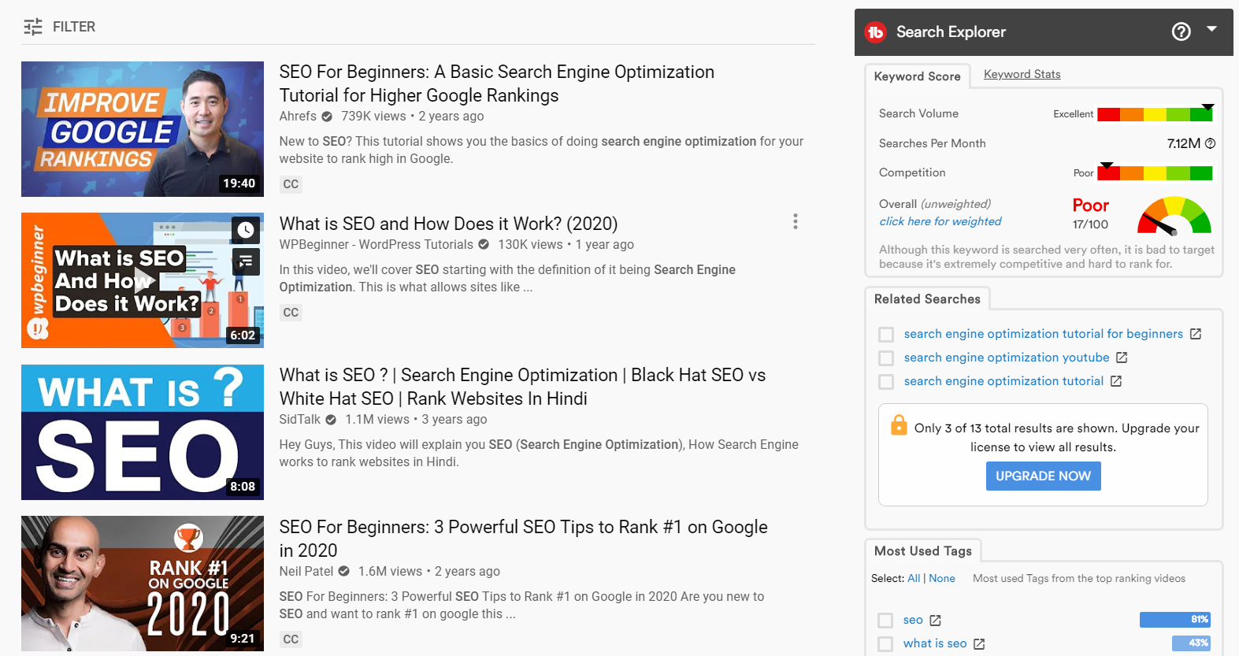The height and width of the screenshot is (656, 1239).
Task: Enable the 'seo' tag checkbox
Action: (x=885, y=621)
